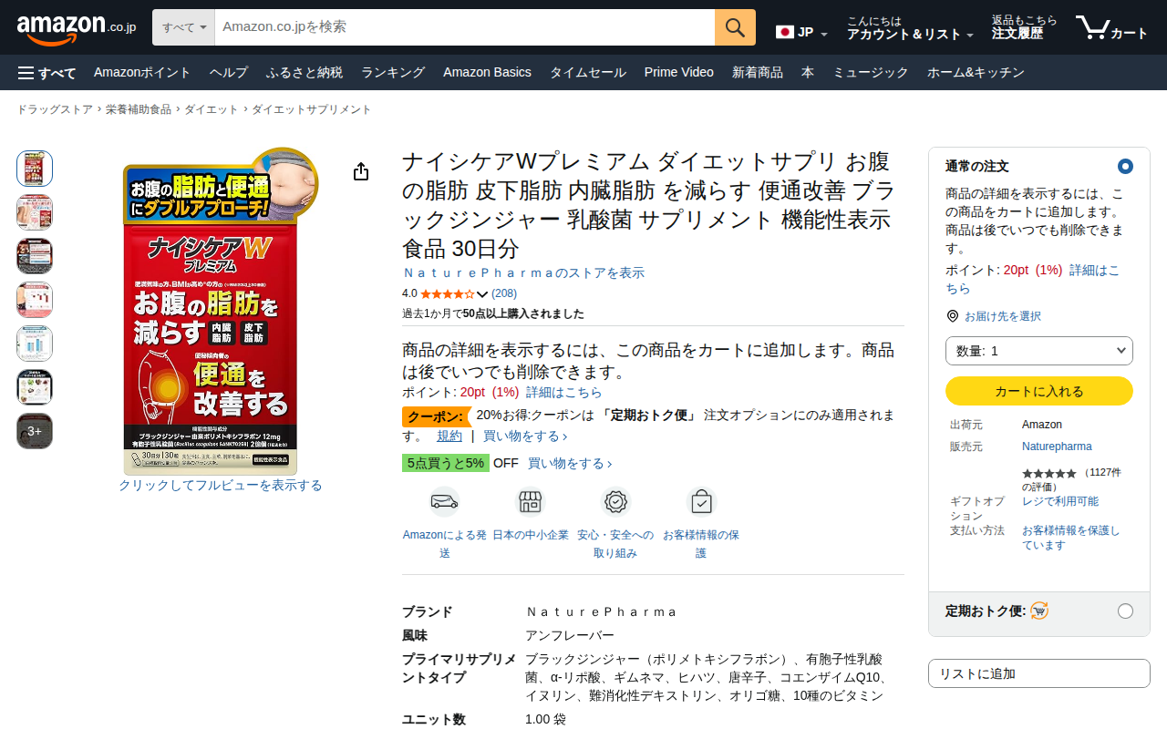Open the coupon 規約 link
The width and height of the screenshot is (1167, 729).
pyautogui.click(x=449, y=436)
